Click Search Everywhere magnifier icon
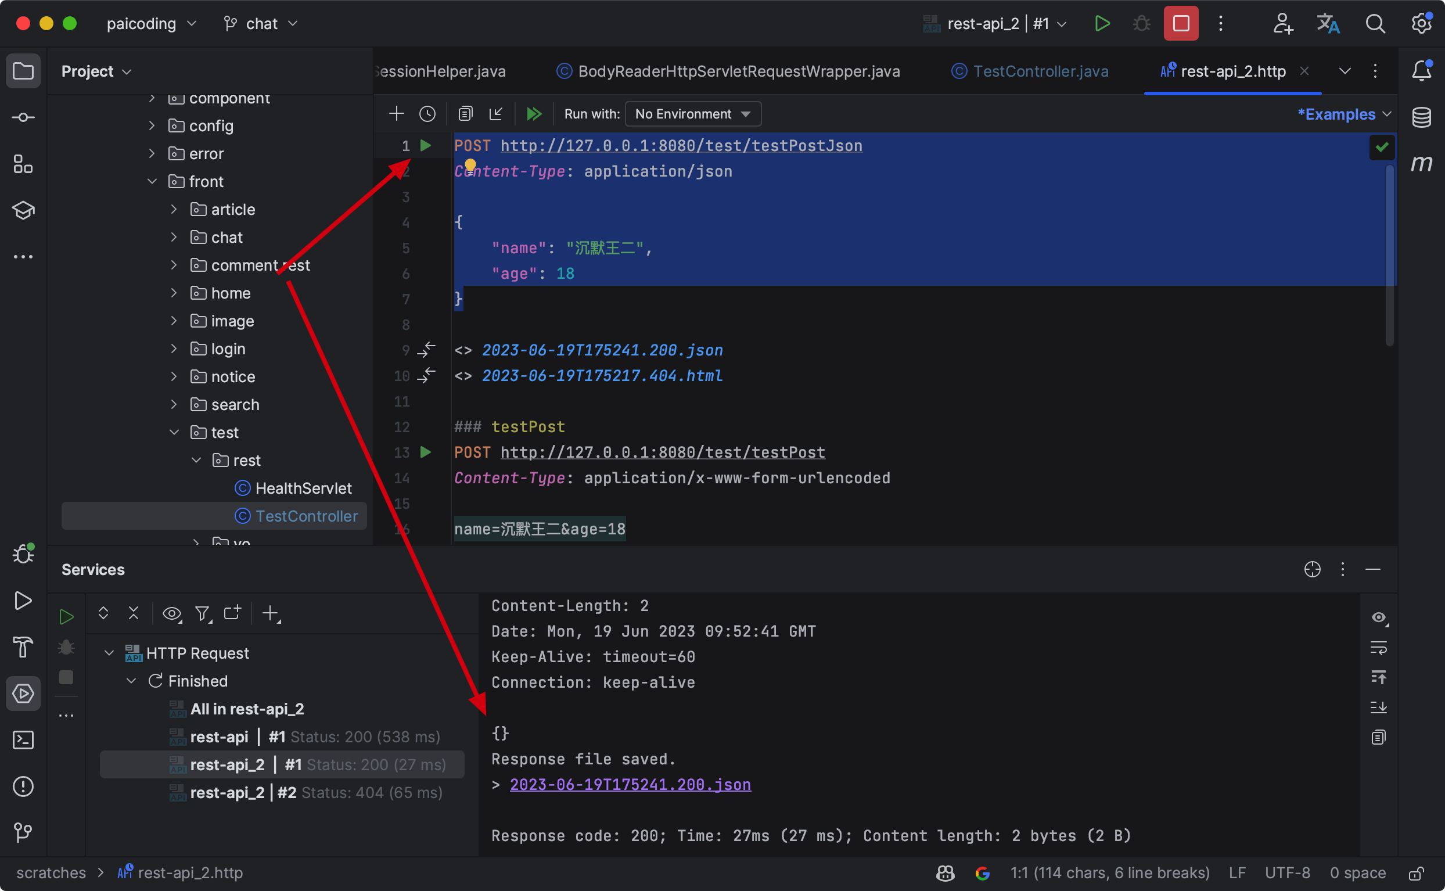Image resolution: width=1445 pixels, height=891 pixels. [x=1375, y=24]
